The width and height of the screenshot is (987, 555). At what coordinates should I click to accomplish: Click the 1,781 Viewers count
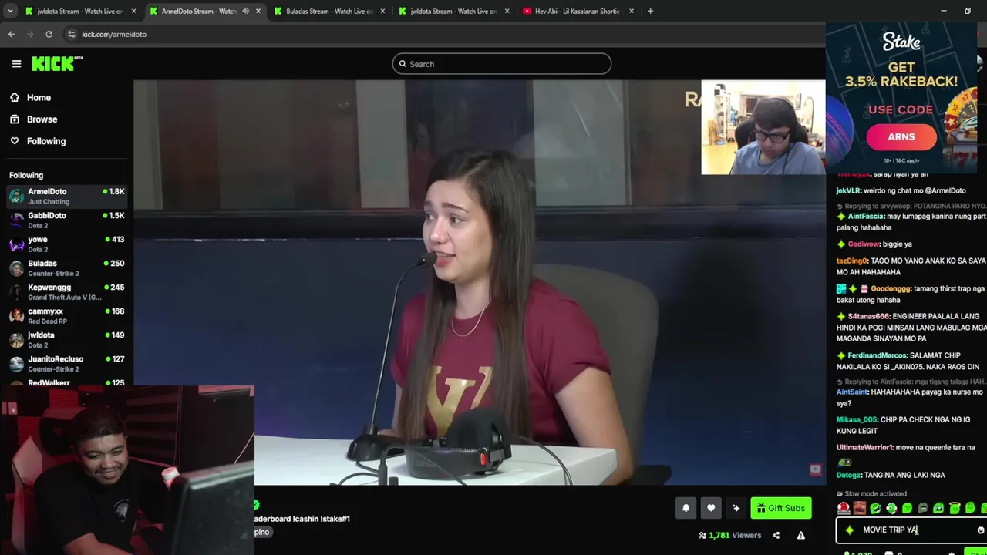[x=729, y=535]
